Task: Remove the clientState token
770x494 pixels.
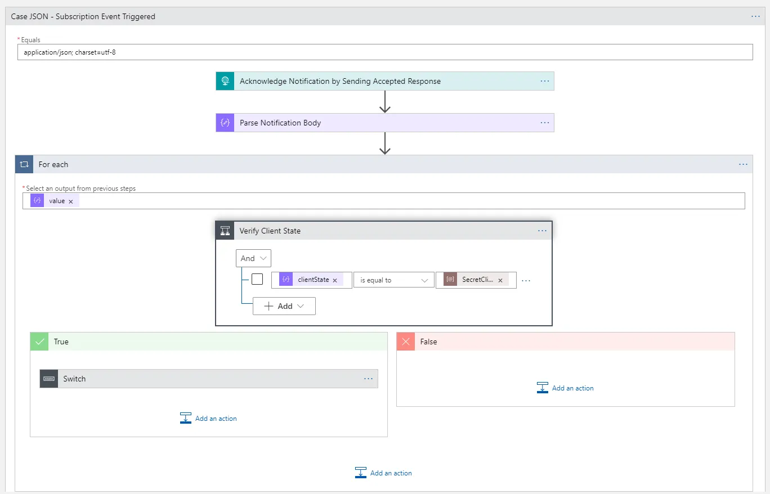Action: point(335,280)
